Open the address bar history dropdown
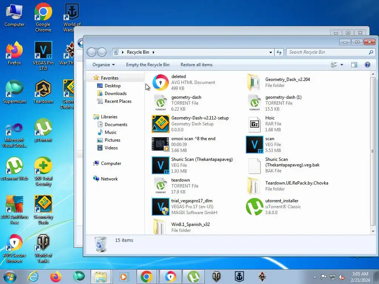Image resolution: width=379 pixels, height=284 pixels. tap(271, 52)
